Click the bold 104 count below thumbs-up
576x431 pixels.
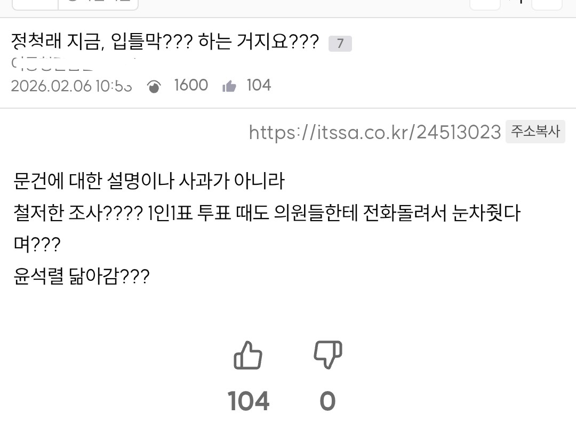249,401
